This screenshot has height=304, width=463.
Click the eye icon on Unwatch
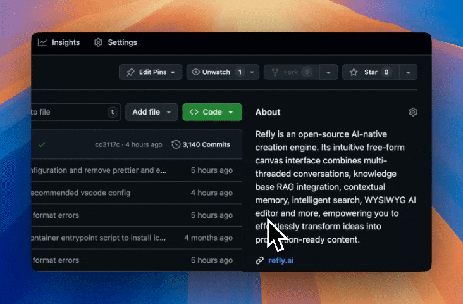tap(195, 72)
